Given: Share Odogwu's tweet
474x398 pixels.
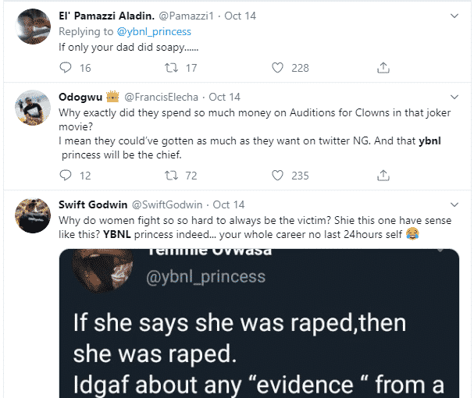Looking at the screenshot, I should 383,176.
